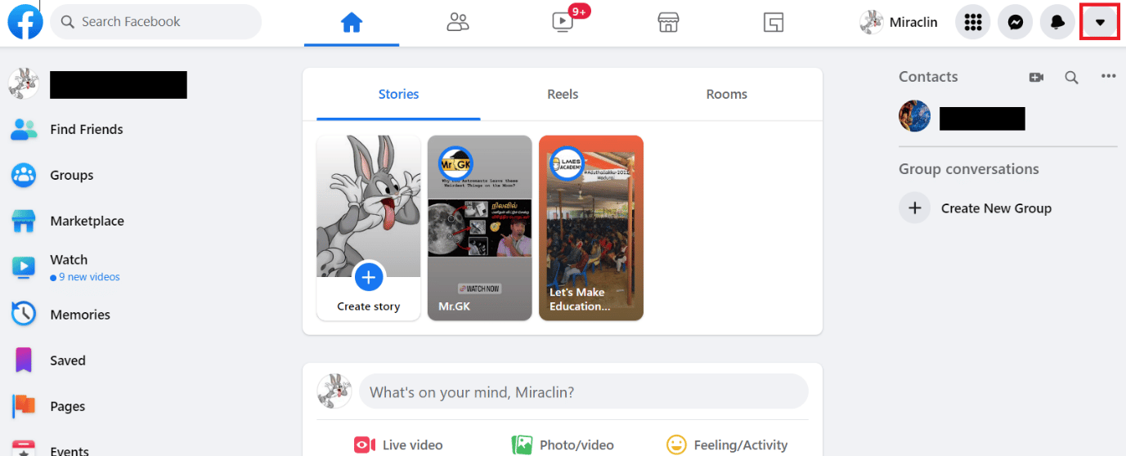
Task: Open the Mr.GK story thumbnail
Action: pyautogui.click(x=480, y=227)
